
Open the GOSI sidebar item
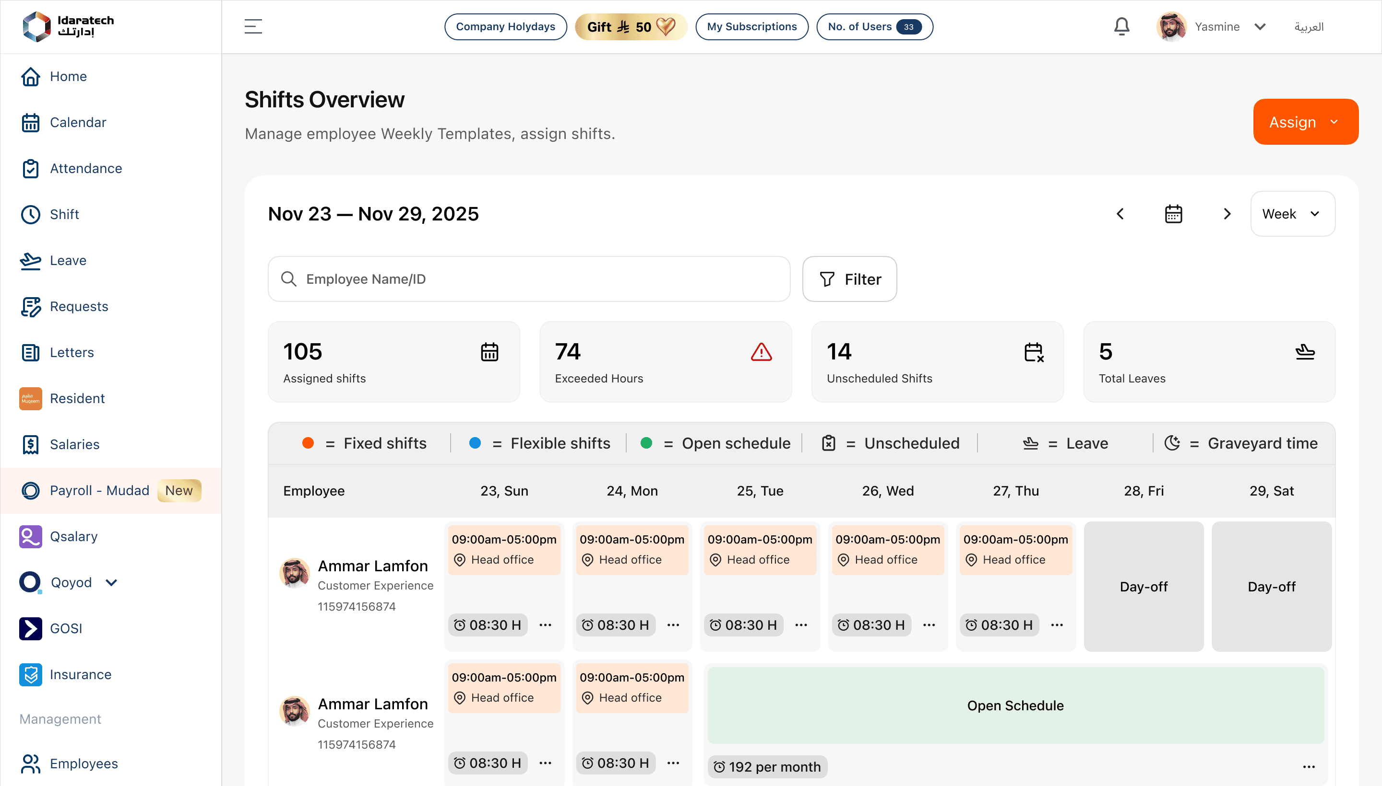pyautogui.click(x=65, y=628)
